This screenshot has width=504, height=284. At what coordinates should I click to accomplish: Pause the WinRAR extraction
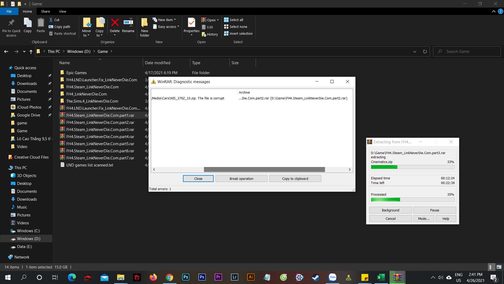tap(434, 210)
